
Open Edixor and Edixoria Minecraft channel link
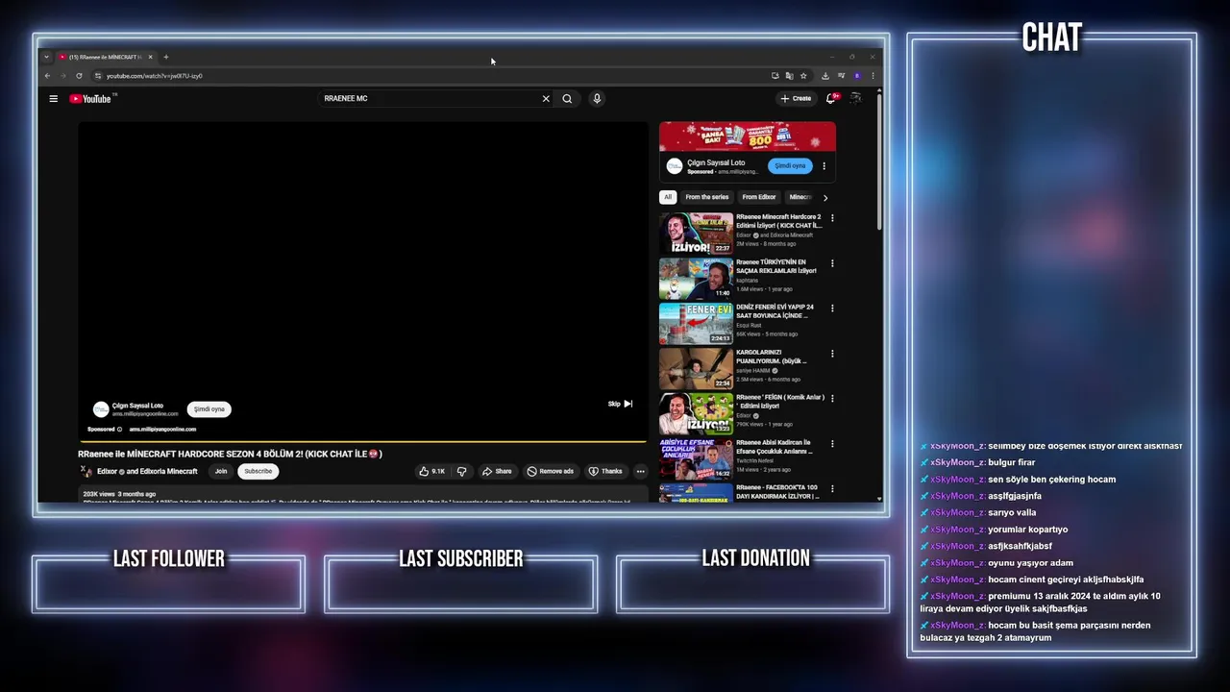[x=147, y=471]
